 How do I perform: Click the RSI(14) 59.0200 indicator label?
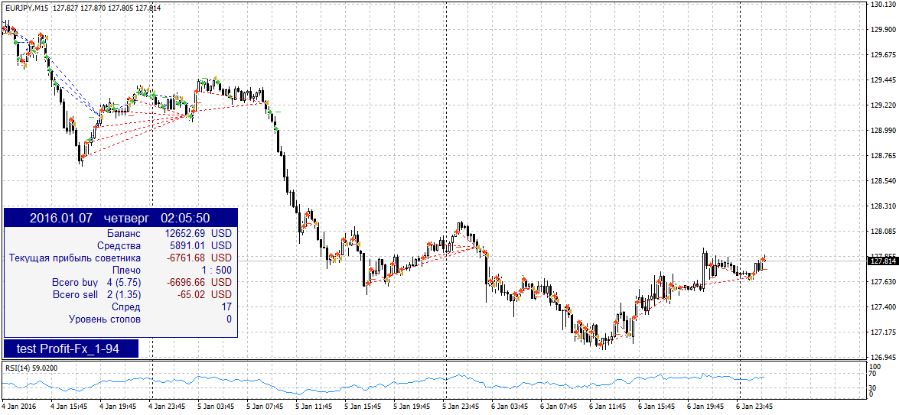[x=30, y=368]
